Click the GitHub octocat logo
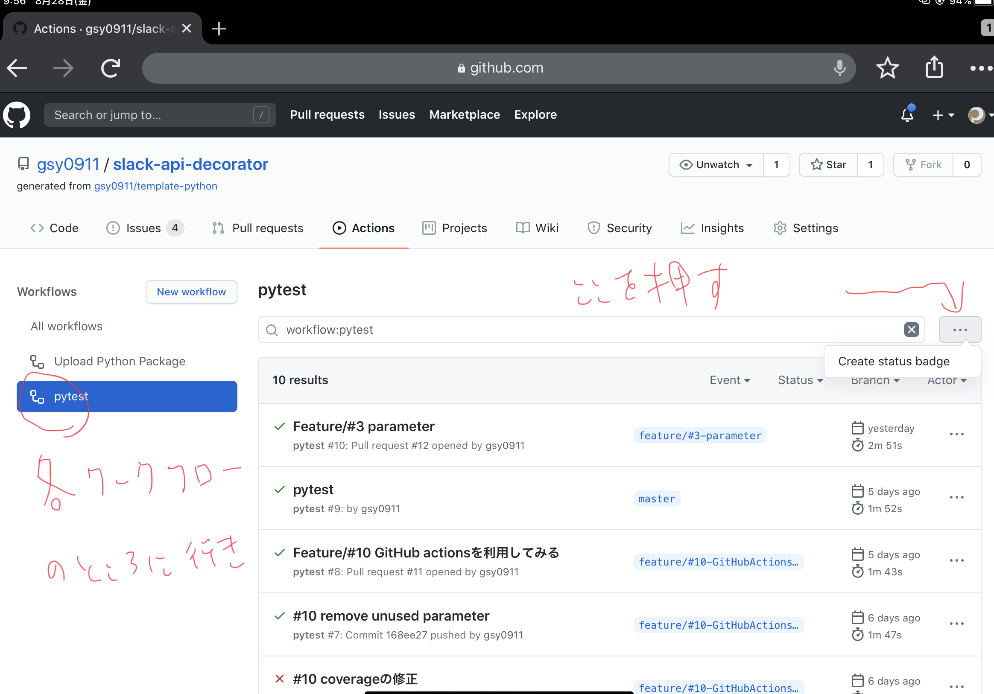Image resolution: width=994 pixels, height=694 pixels. (17, 115)
